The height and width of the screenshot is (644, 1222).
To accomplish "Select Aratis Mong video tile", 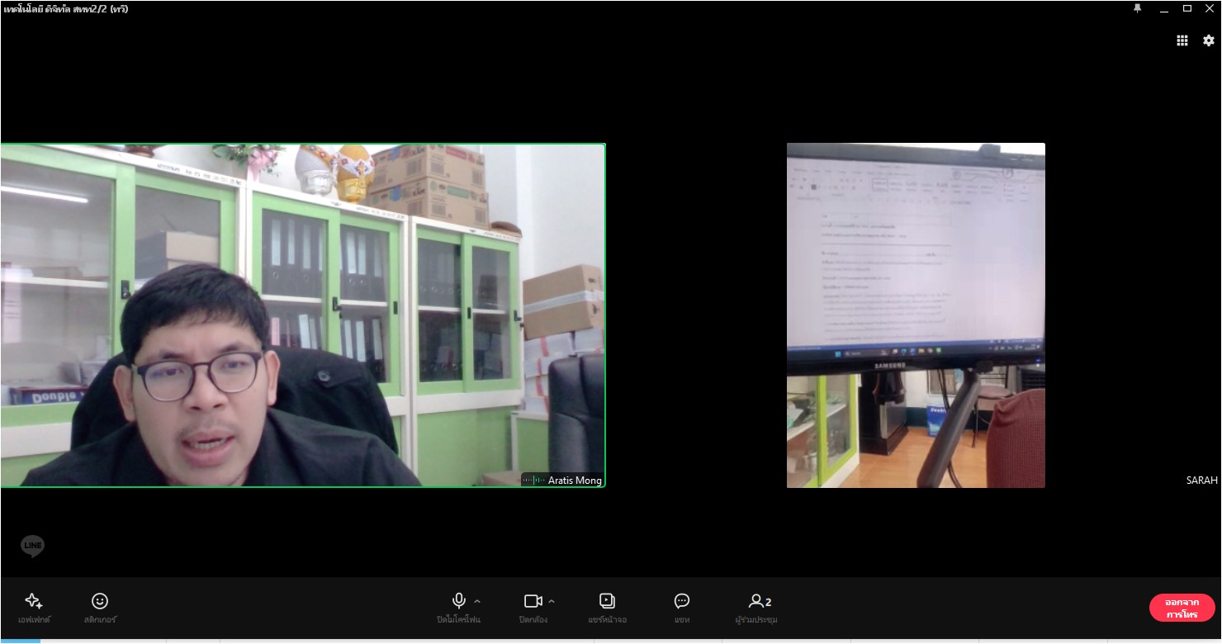I will (x=303, y=315).
